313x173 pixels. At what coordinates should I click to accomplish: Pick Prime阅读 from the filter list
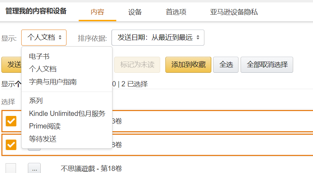pyautogui.click(x=45, y=126)
